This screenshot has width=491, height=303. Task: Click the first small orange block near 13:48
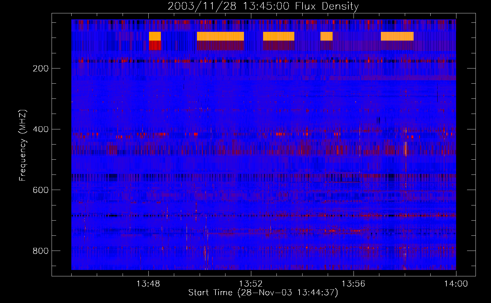(155, 36)
